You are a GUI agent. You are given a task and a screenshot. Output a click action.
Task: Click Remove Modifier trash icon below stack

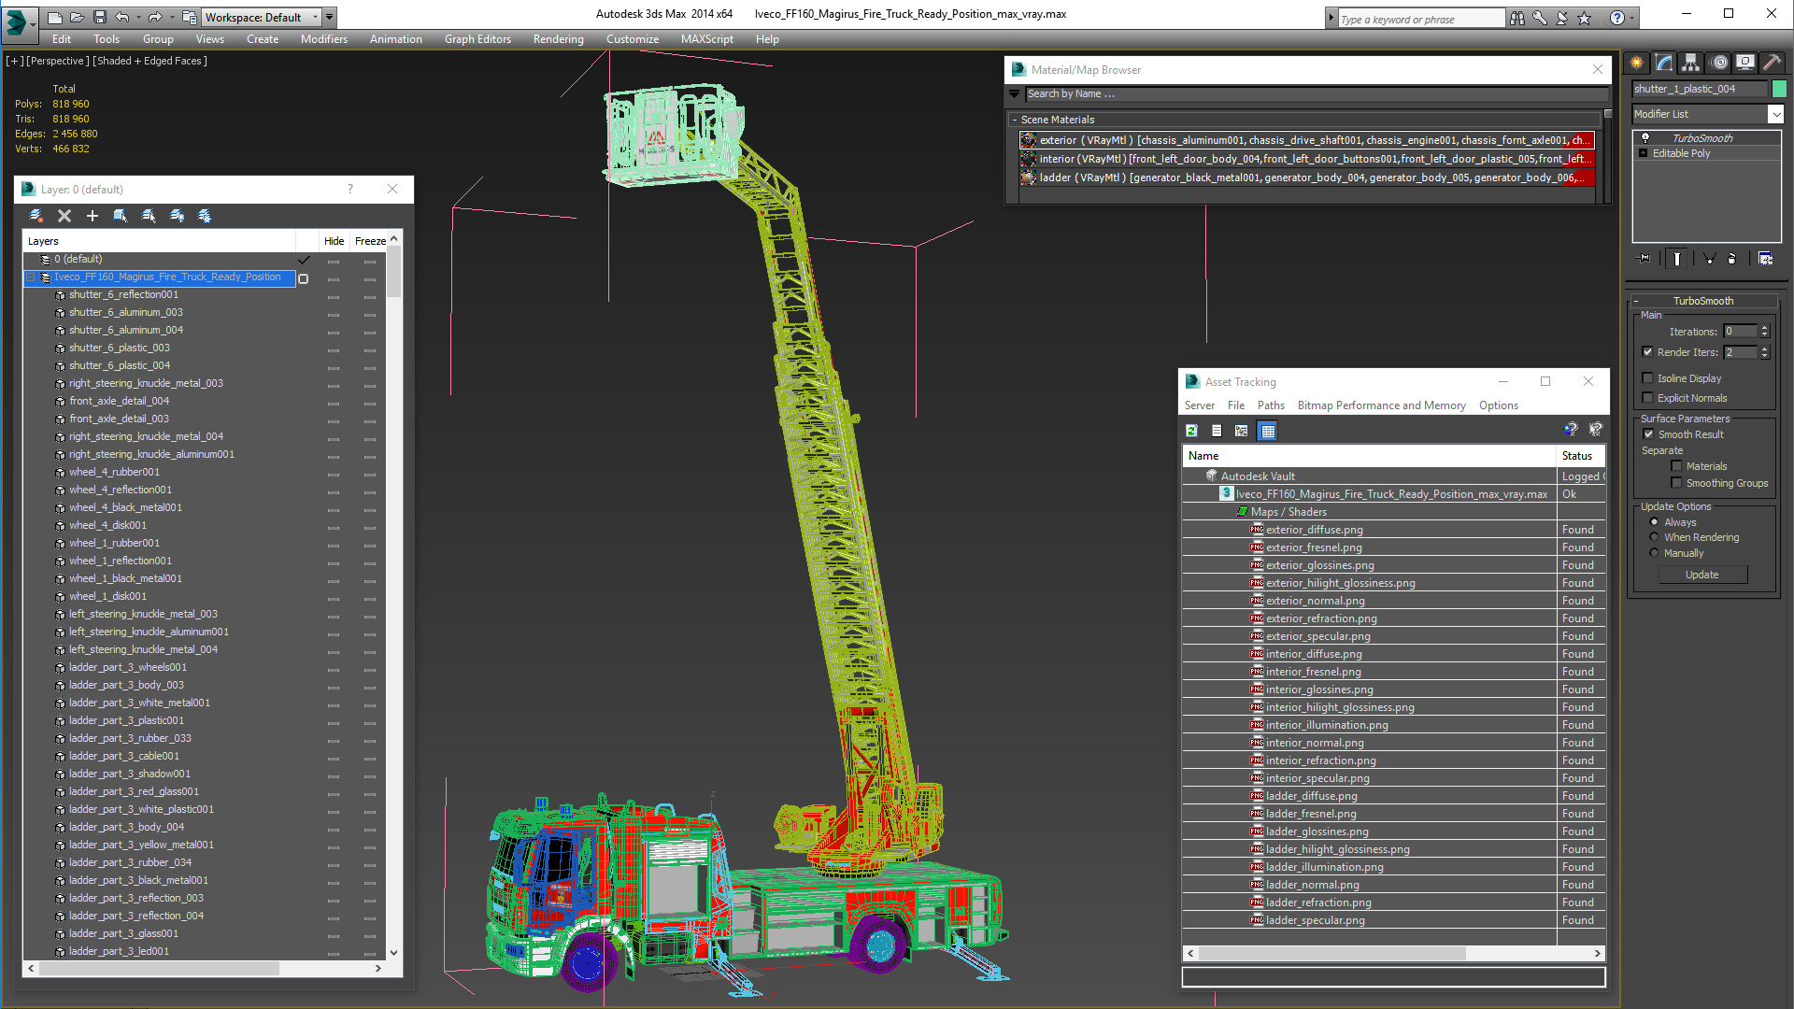(1732, 259)
